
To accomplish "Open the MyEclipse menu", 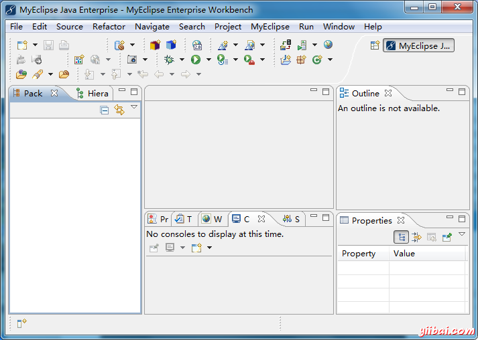I will [270, 27].
